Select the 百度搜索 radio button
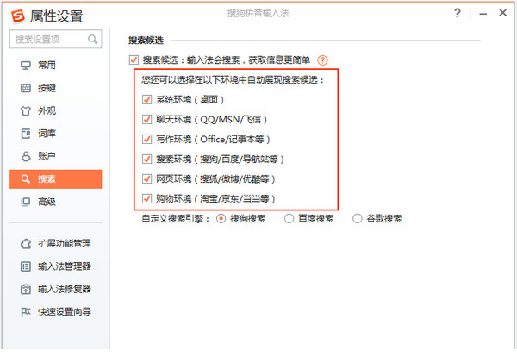Viewport: 517px width, 363px height. pos(290,219)
